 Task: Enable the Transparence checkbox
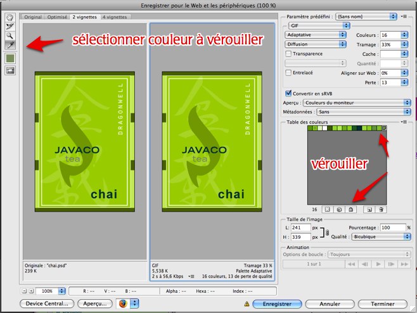[x=288, y=54]
